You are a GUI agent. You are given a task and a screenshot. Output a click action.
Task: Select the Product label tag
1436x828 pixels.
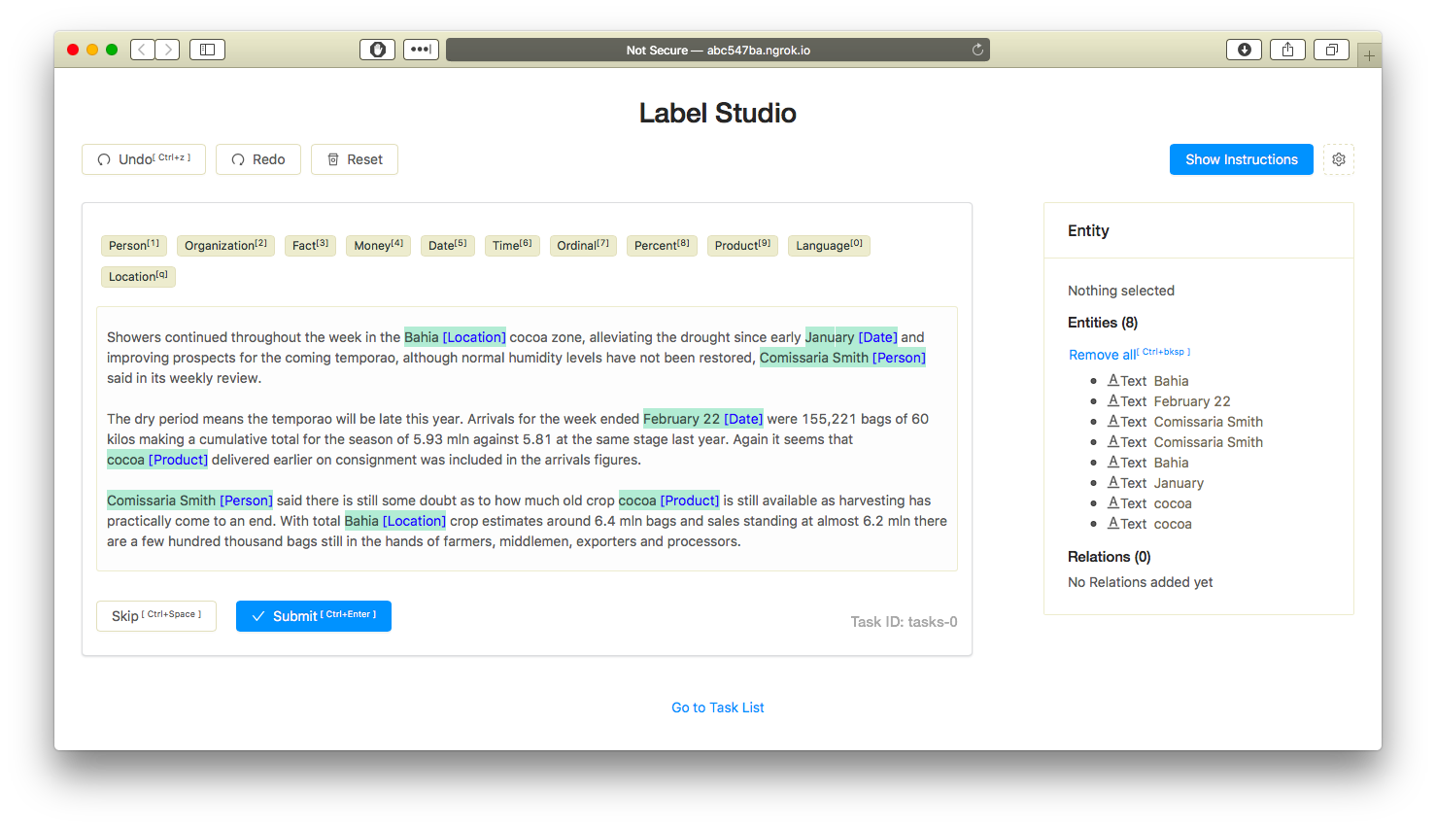742,245
